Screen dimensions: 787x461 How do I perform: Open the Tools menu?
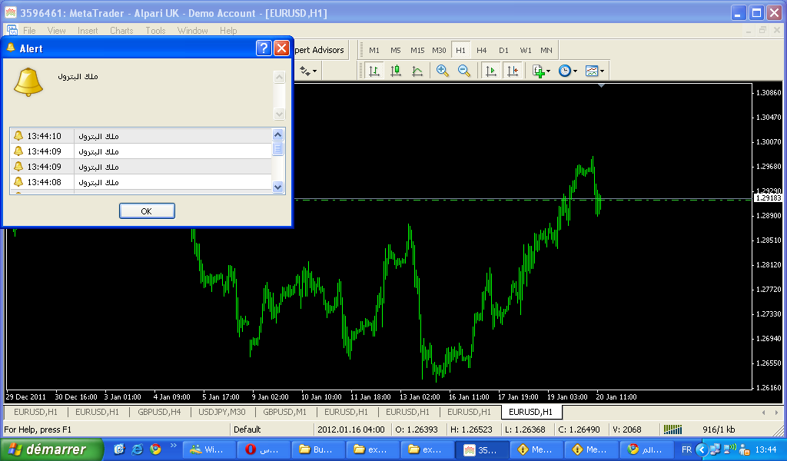[155, 31]
